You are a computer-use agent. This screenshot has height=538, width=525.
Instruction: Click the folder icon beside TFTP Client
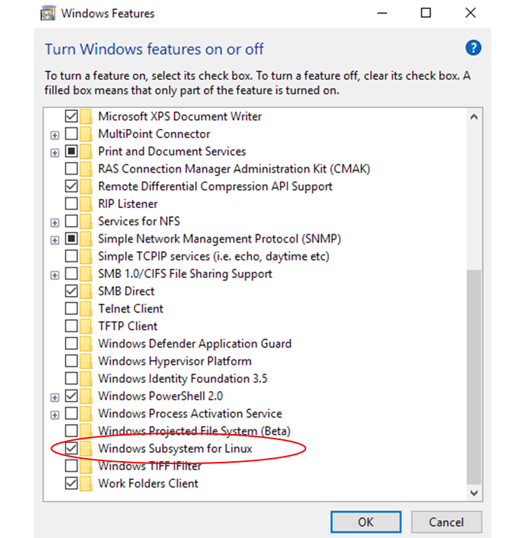click(86, 326)
